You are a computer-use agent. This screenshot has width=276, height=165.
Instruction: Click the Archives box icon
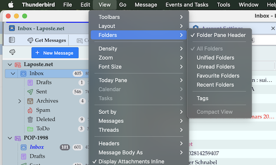click(x=30, y=101)
